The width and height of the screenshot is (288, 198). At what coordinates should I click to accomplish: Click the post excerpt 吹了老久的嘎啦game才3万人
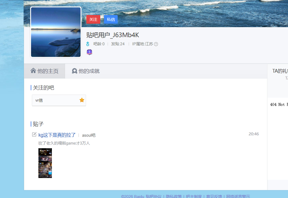tap(64, 143)
